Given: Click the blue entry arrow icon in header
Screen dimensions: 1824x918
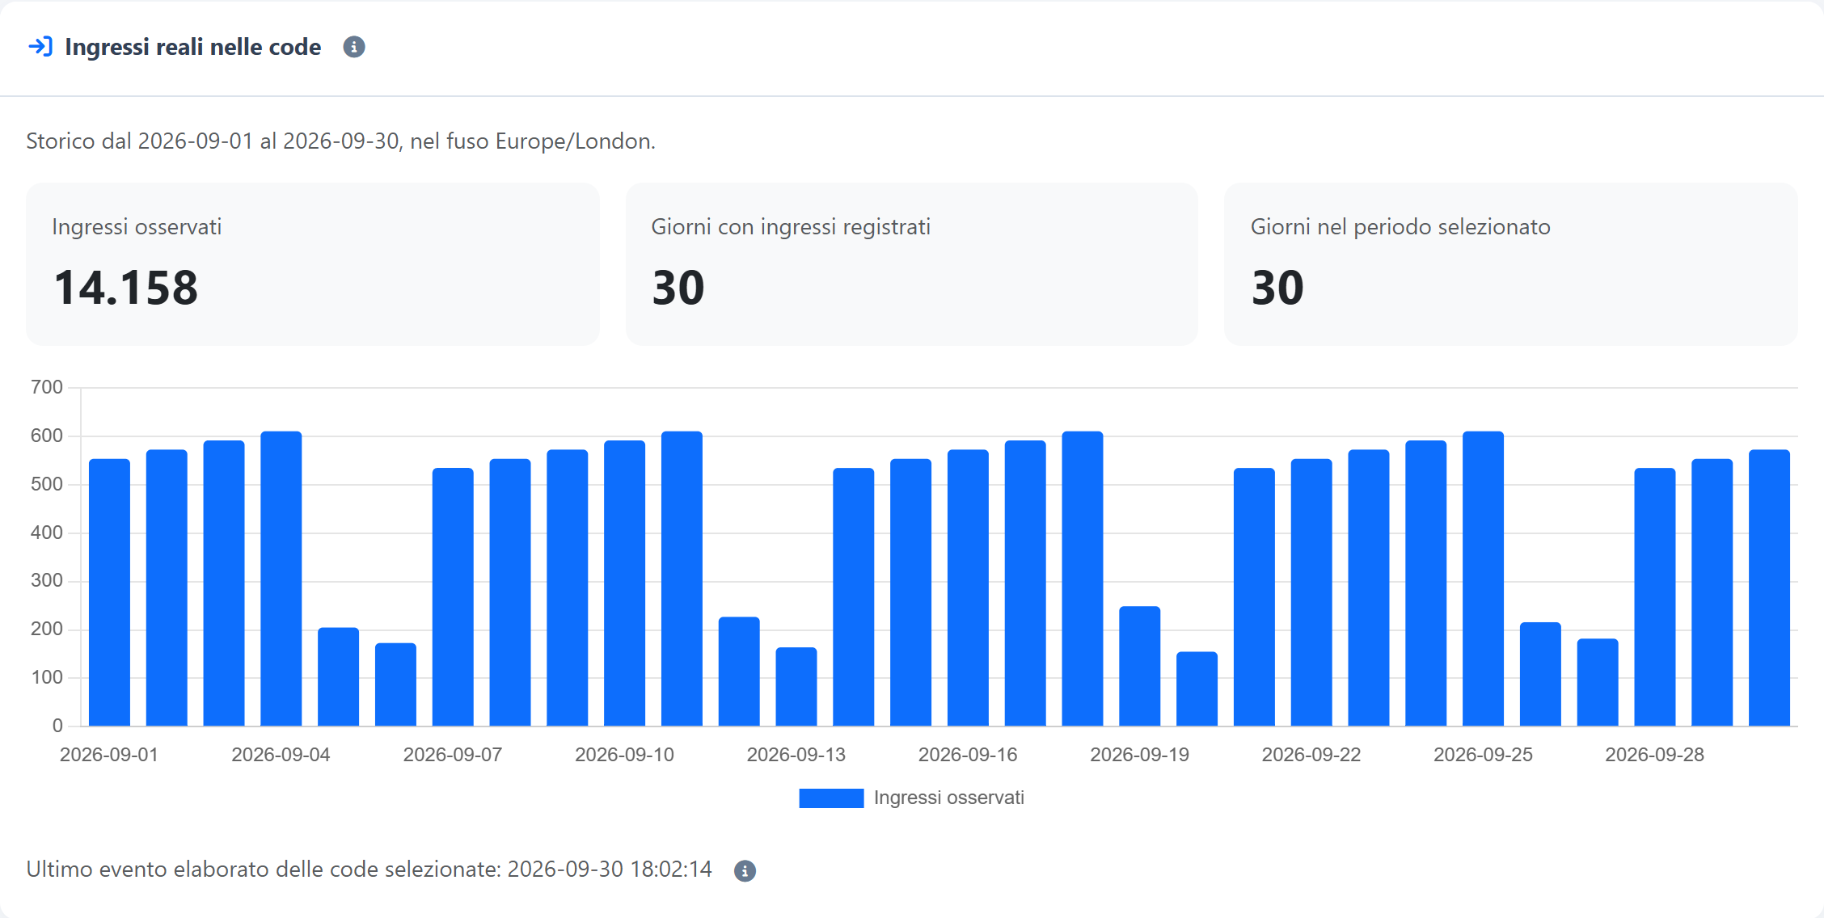Looking at the screenshot, I should click(x=40, y=47).
